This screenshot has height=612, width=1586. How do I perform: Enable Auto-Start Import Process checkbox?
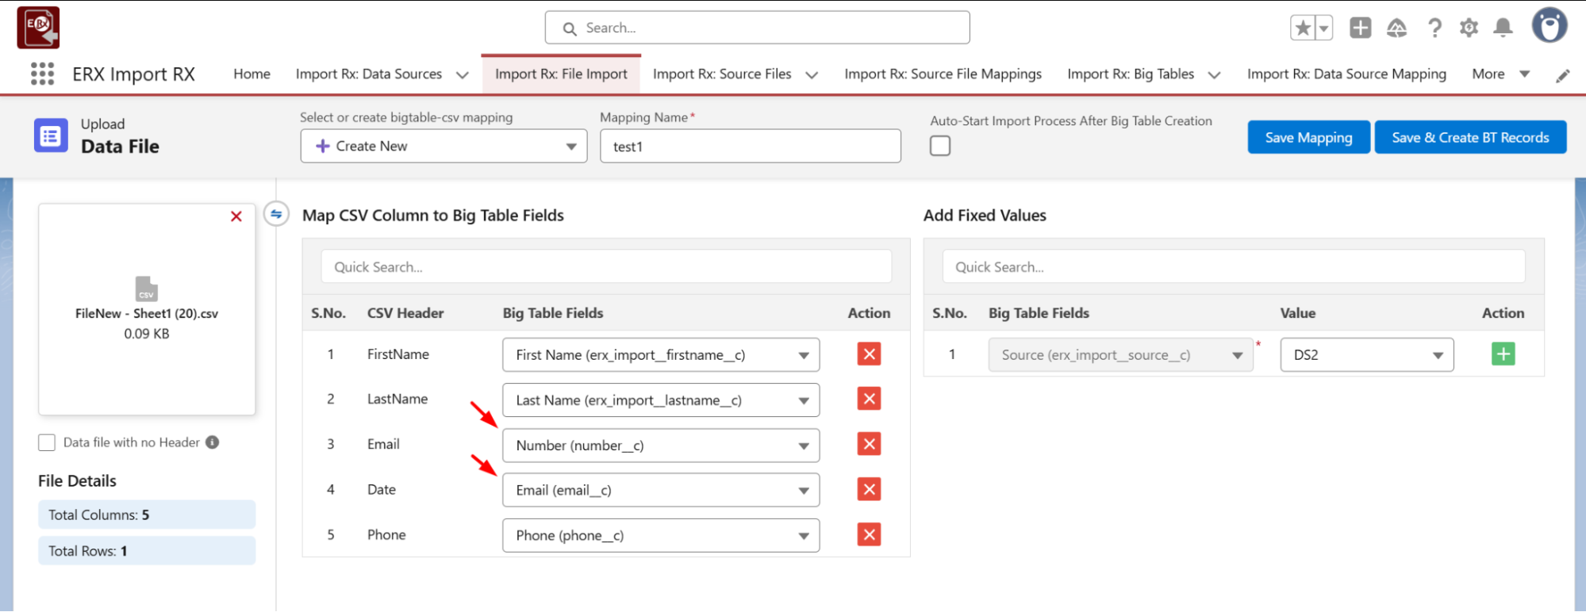click(940, 146)
